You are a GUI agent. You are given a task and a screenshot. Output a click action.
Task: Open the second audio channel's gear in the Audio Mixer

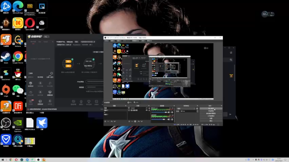coord(172,120)
